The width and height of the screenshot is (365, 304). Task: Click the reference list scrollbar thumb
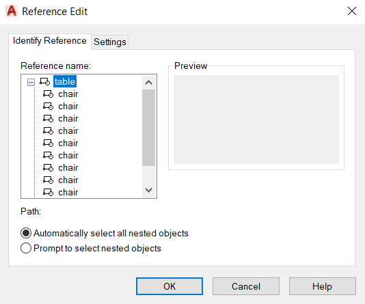point(148,128)
